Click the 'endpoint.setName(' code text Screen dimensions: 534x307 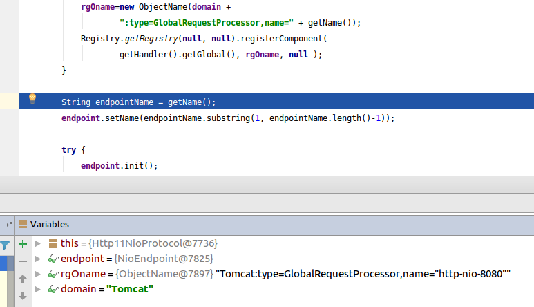click(x=102, y=118)
